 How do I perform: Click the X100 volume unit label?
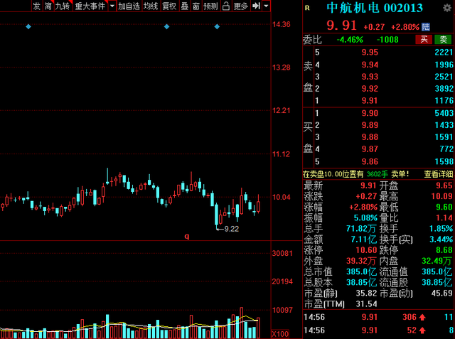(280, 334)
